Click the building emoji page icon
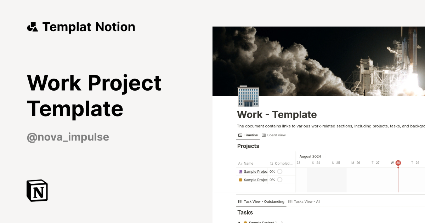The image size is (425, 223). pyautogui.click(x=248, y=96)
